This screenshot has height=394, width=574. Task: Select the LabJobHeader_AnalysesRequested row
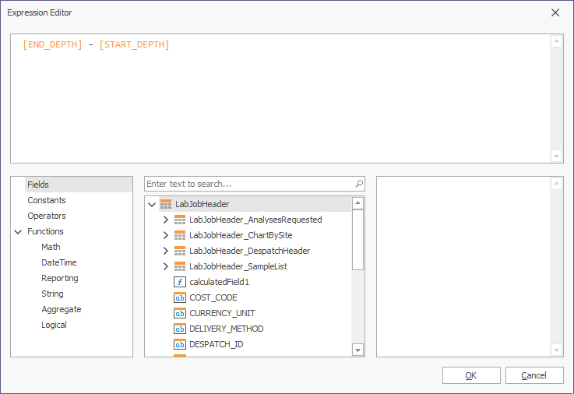[255, 220]
